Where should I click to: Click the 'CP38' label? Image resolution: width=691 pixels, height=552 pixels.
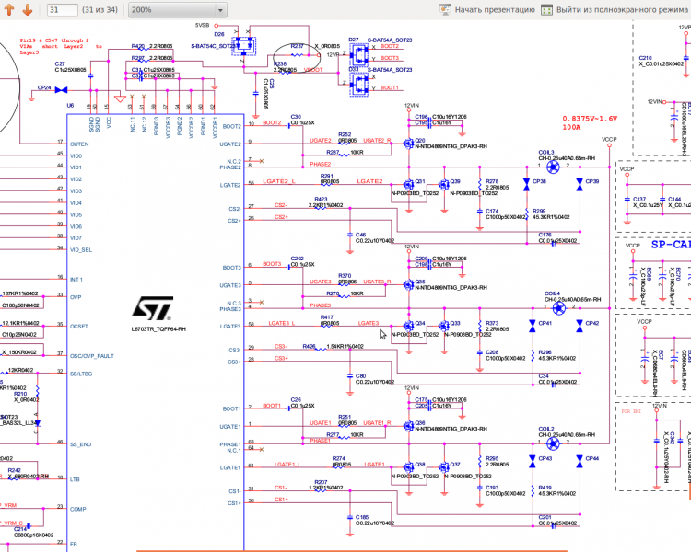[539, 181]
